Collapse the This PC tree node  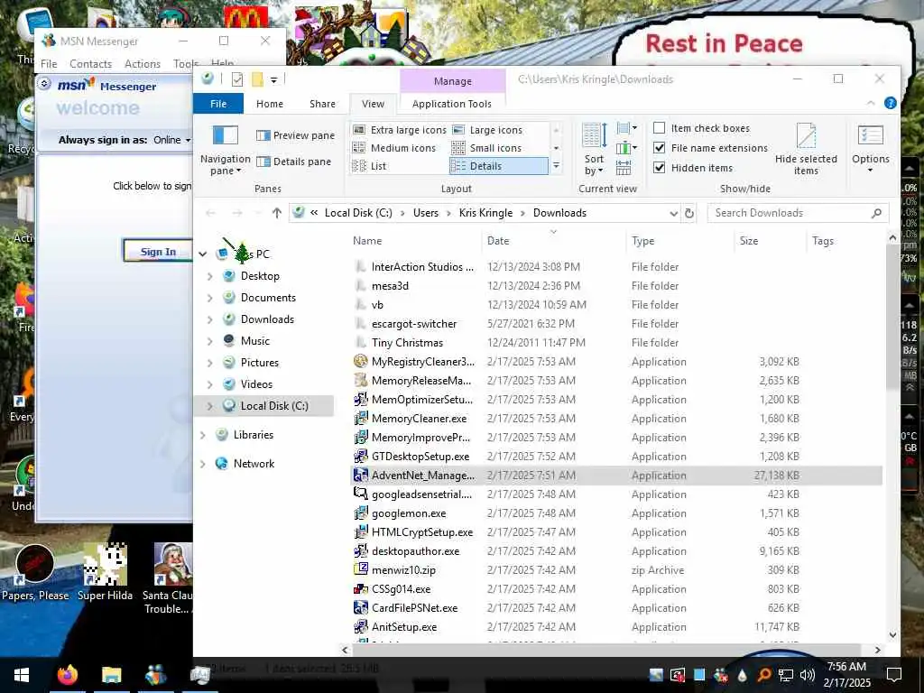203,254
